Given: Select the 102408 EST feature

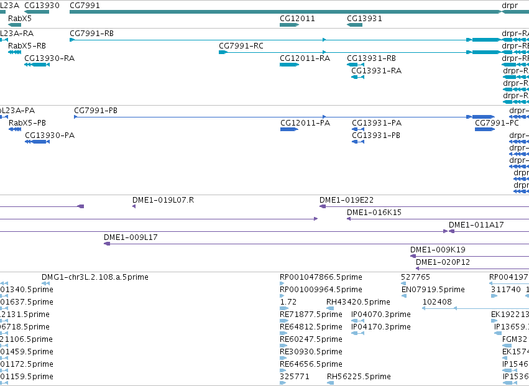Looking at the screenshot, I should (476, 308).
